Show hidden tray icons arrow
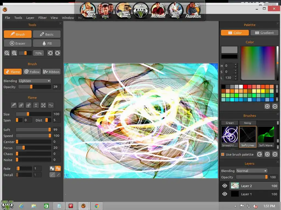 pyautogui.click(x=235, y=206)
